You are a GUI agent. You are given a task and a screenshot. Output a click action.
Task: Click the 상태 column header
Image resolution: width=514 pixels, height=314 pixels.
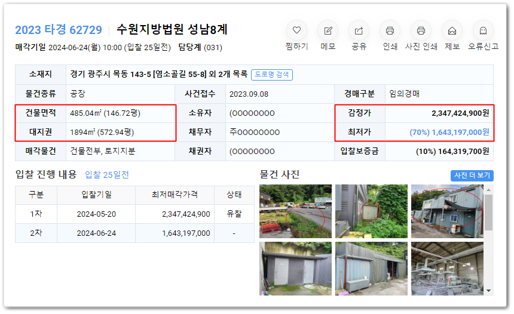tap(234, 195)
